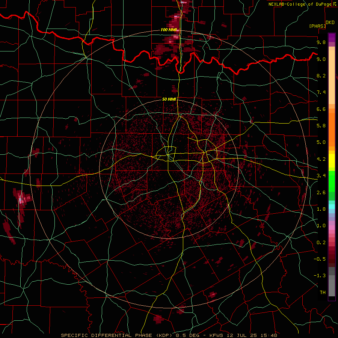The image size is (338, 338).
Task: Click the 5.0 value on the scale
Action: tap(321, 142)
